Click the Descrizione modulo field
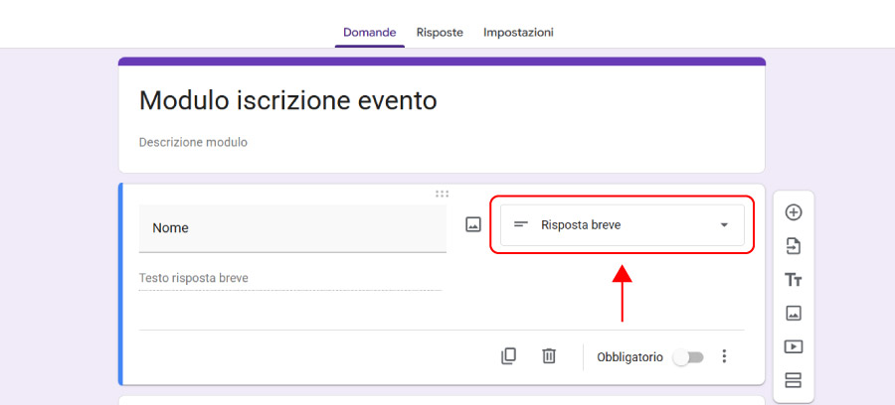Screen dimensions: 895x405 [x=193, y=142]
